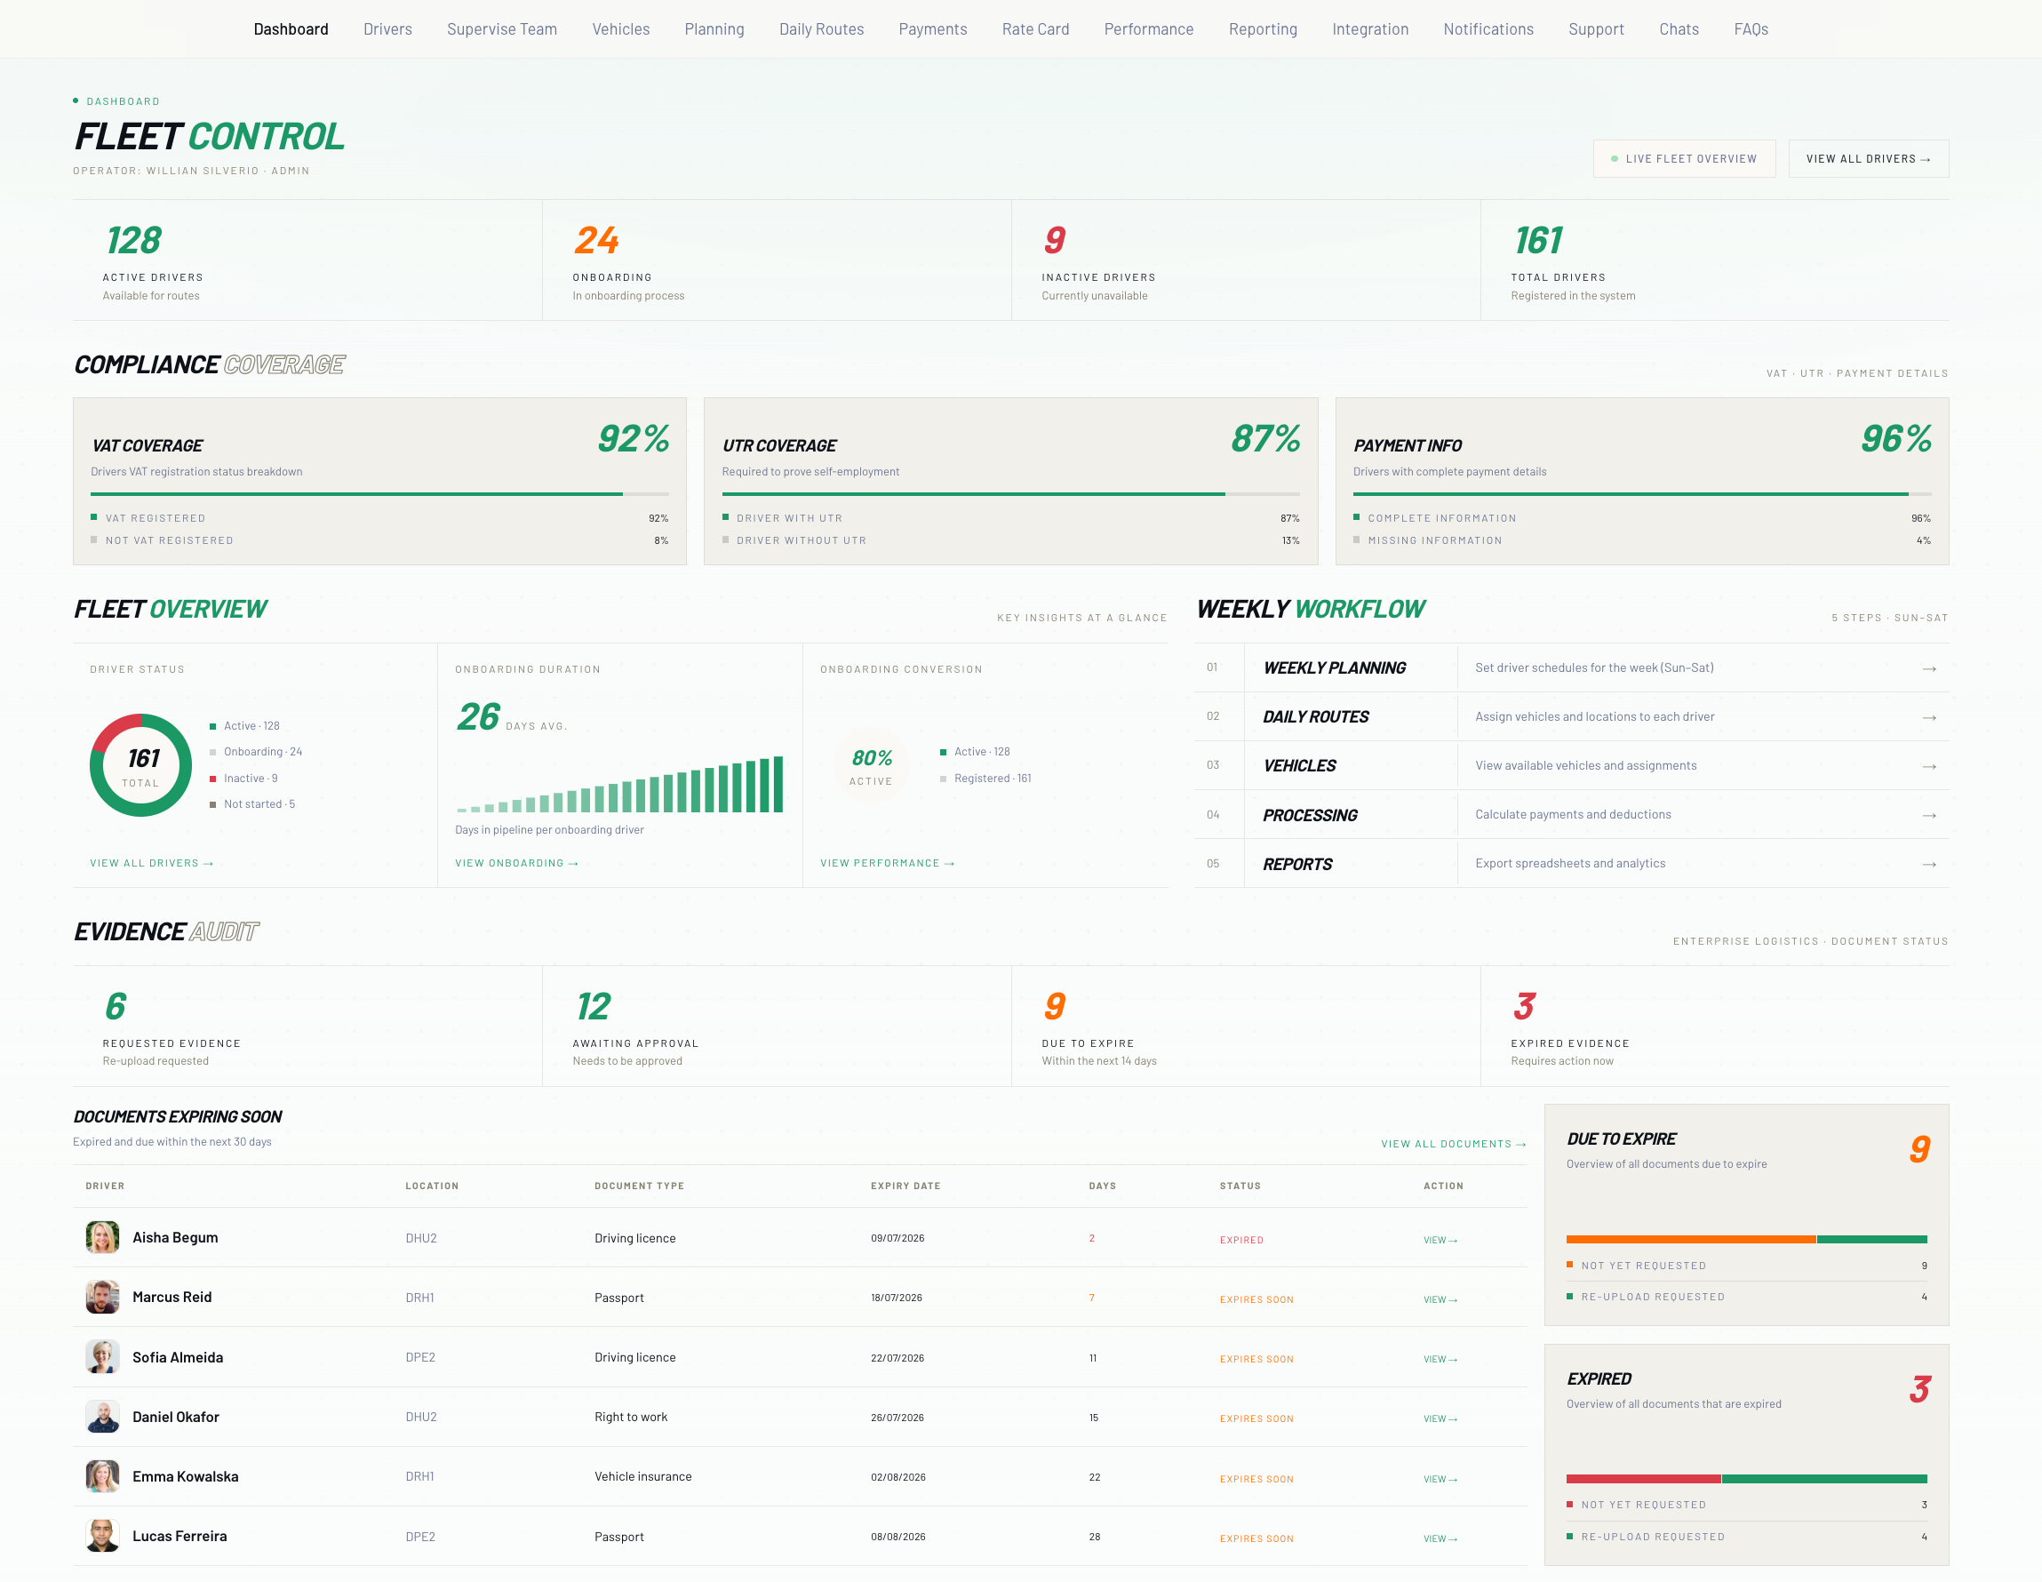Image resolution: width=2042 pixels, height=1582 pixels.
Task: Click the Payment Info progress bar
Action: click(x=1642, y=493)
